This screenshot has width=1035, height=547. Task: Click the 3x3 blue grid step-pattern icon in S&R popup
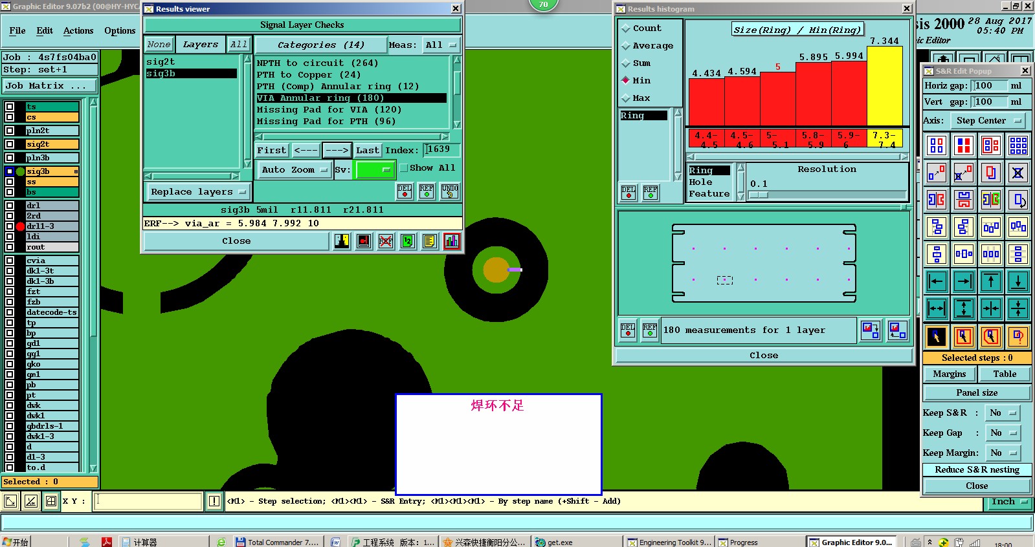[x=1018, y=145]
